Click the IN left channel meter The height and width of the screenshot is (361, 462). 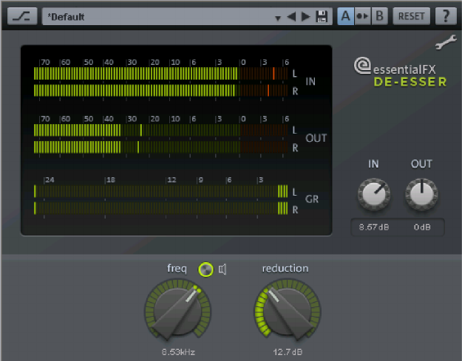[x=161, y=74]
